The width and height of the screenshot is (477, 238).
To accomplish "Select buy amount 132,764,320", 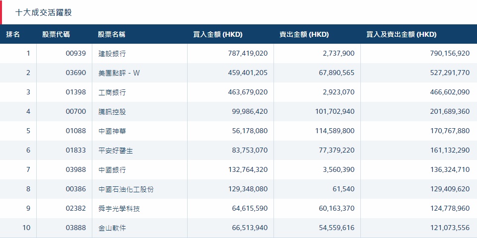I will (x=248, y=169).
